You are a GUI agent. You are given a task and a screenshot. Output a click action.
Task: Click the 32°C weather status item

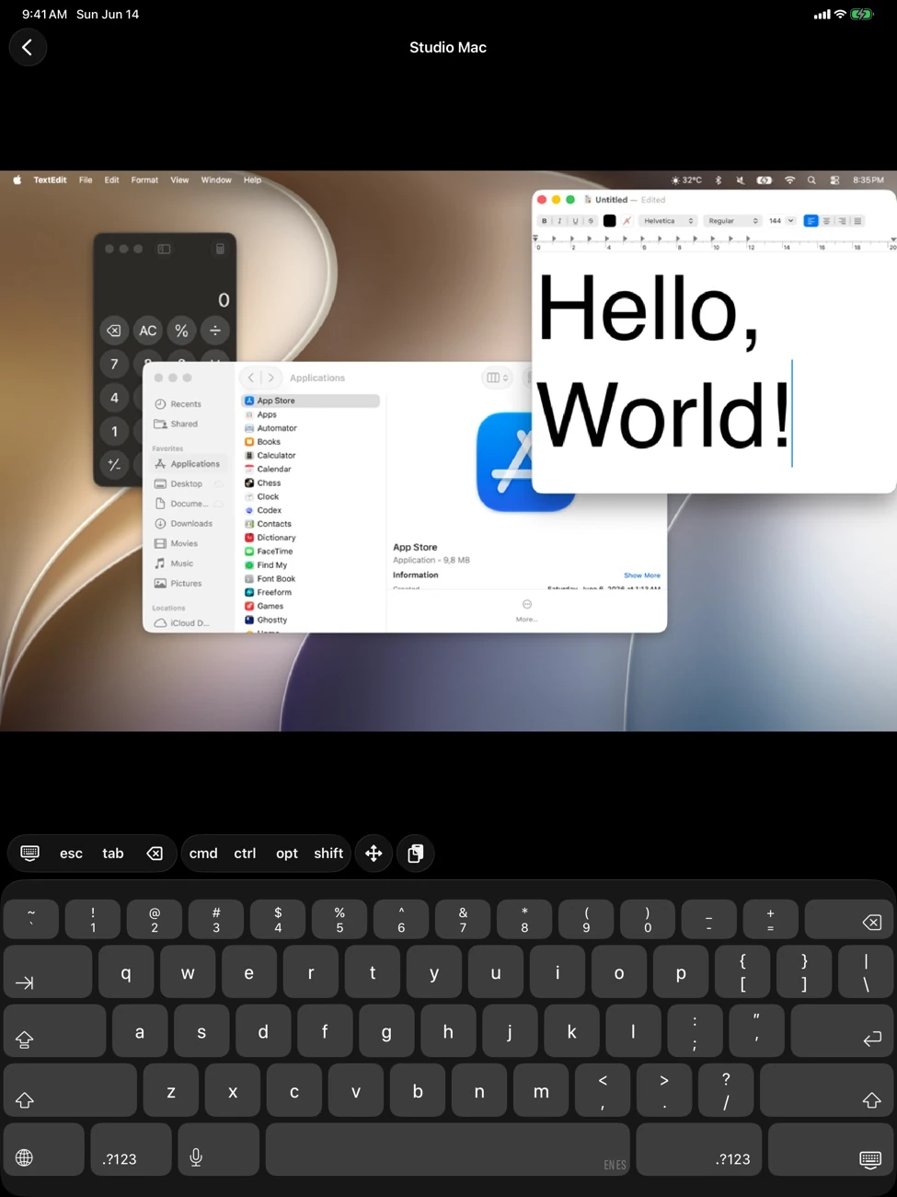point(686,180)
